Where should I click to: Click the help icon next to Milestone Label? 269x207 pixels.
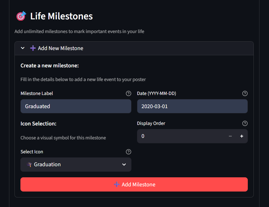(x=129, y=93)
